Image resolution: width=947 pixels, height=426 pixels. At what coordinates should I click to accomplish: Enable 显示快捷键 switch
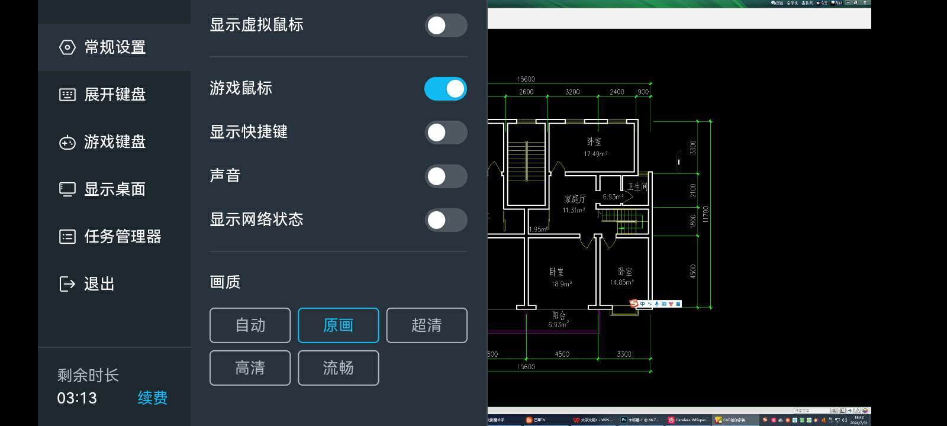click(x=446, y=133)
